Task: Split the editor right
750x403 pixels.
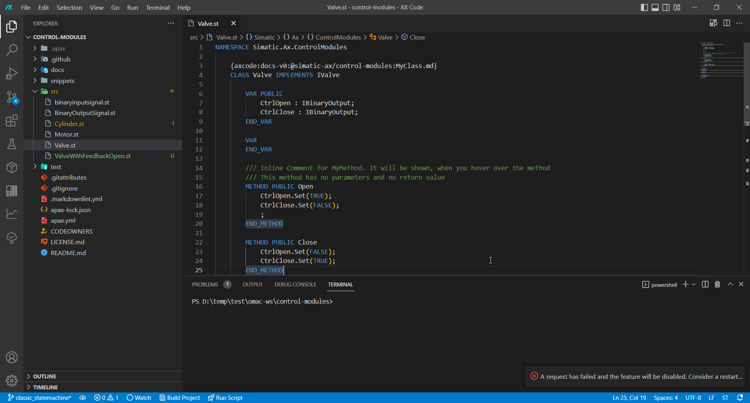Action: 727,23
